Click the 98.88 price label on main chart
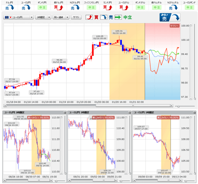 point(59,61)
